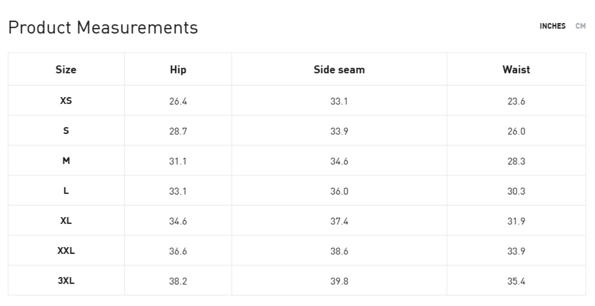595x306 pixels.
Task: Click the XXL size row label
Action: coord(66,251)
